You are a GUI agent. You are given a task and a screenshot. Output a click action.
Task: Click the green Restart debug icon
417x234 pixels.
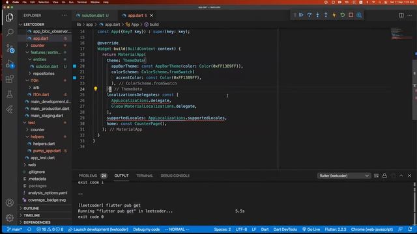coord(343,15)
